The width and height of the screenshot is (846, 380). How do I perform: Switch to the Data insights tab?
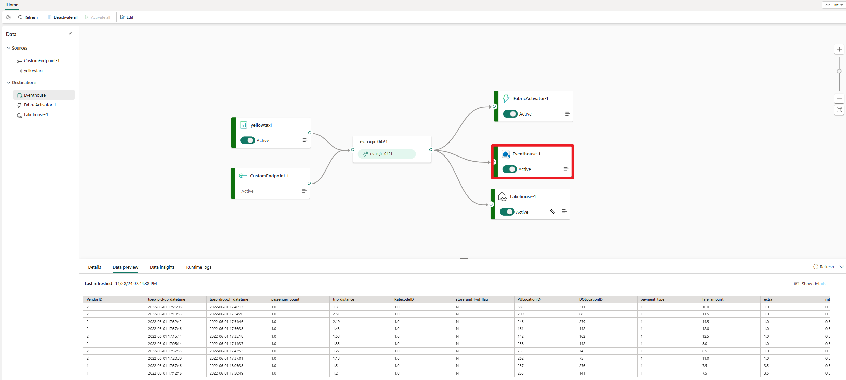[162, 267]
